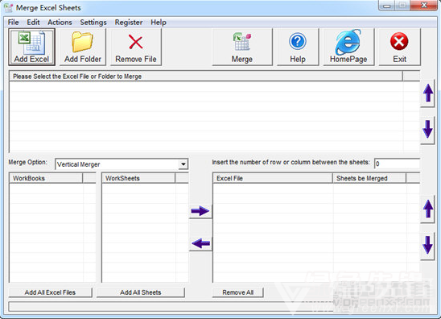441x319 pixels.
Task: Expand the Merge Option dropdown
Action: (183, 164)
